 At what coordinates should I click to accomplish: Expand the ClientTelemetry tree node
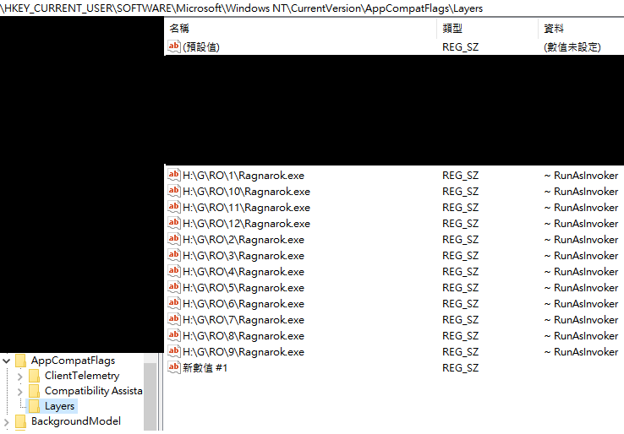point(20,376)
